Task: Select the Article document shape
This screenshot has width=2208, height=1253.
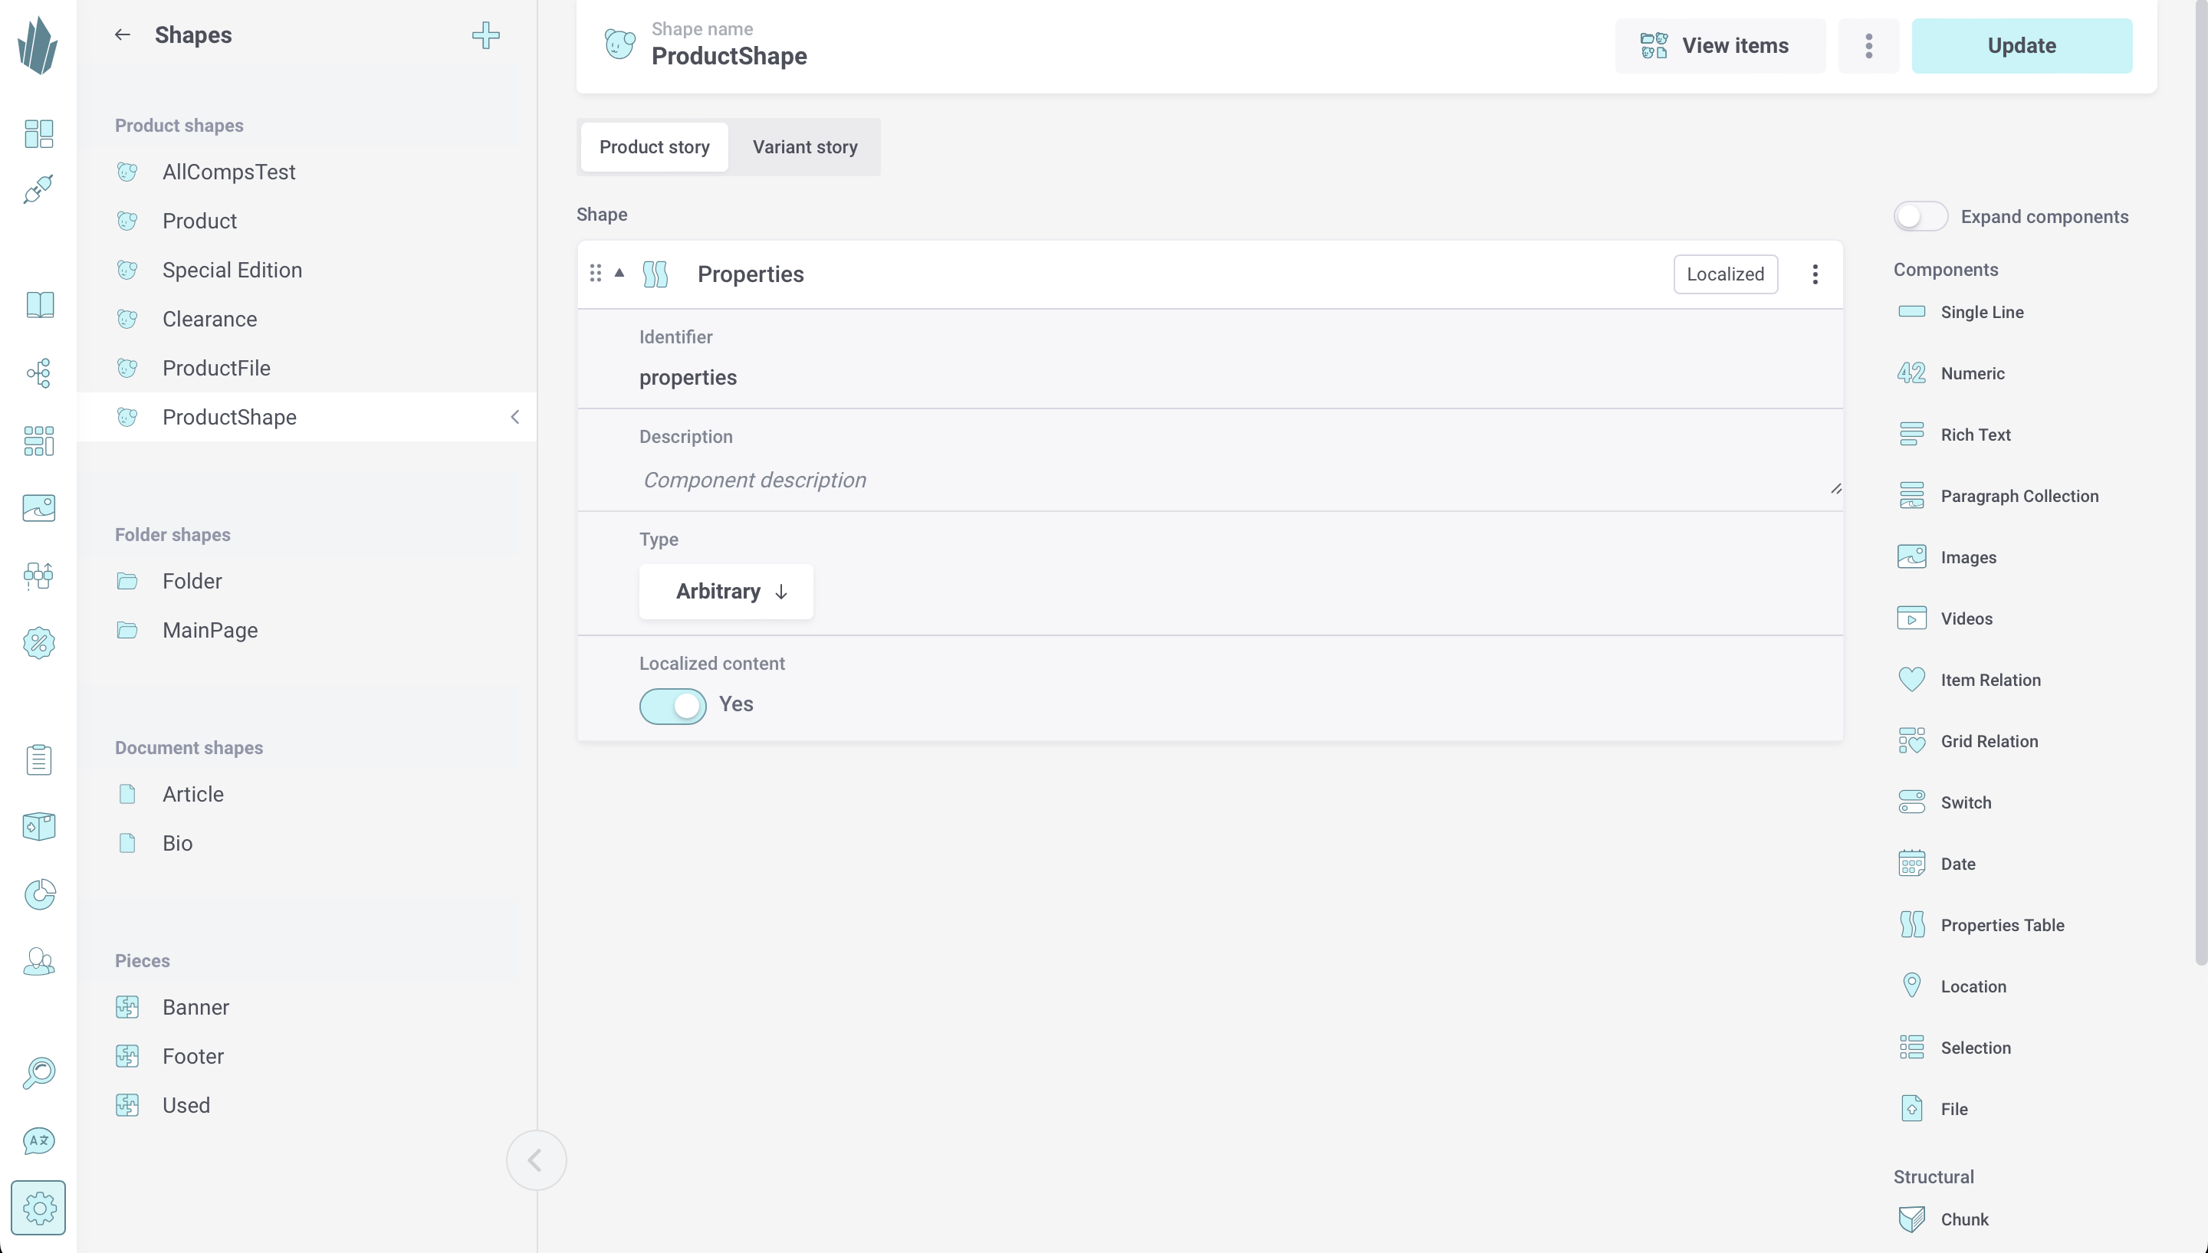Action: pyautogui.click(x=307, y=794)
